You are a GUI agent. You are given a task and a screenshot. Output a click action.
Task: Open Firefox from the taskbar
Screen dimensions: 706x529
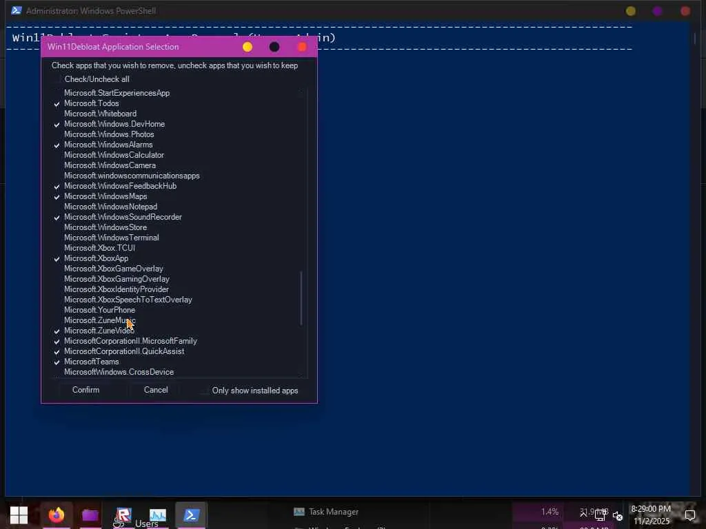[x=57, y=515]
